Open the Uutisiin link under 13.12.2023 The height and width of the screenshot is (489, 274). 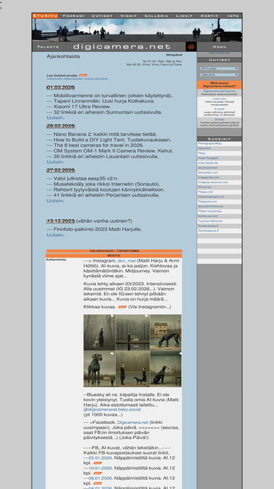tap(55, 235)
